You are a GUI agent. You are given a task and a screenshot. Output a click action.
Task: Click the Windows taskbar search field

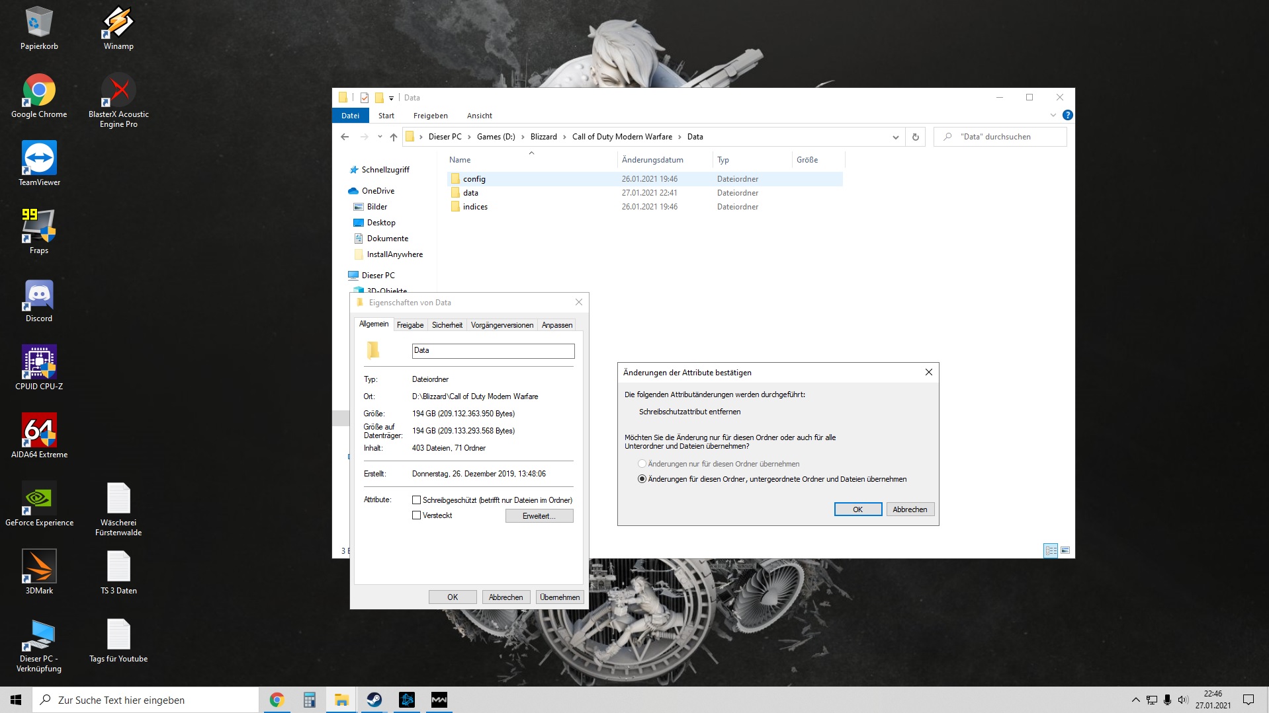[146, 700]
